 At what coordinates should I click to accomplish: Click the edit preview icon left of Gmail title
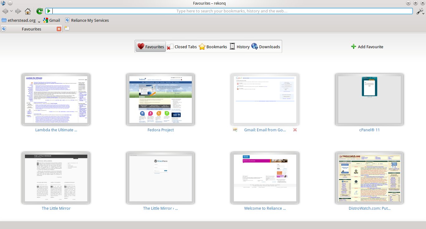point(235,130)
